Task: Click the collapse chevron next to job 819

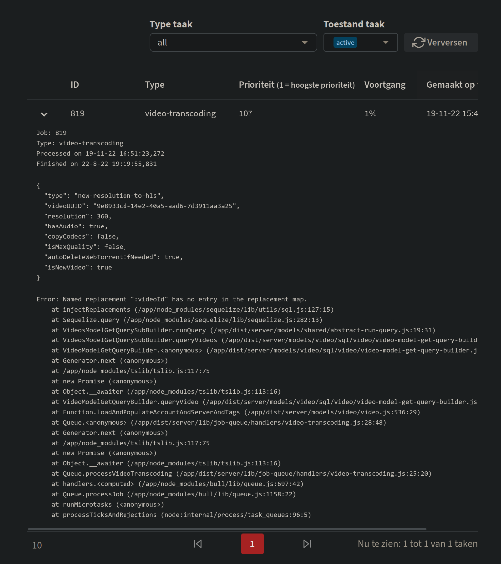Action: [x=44, y=114]
